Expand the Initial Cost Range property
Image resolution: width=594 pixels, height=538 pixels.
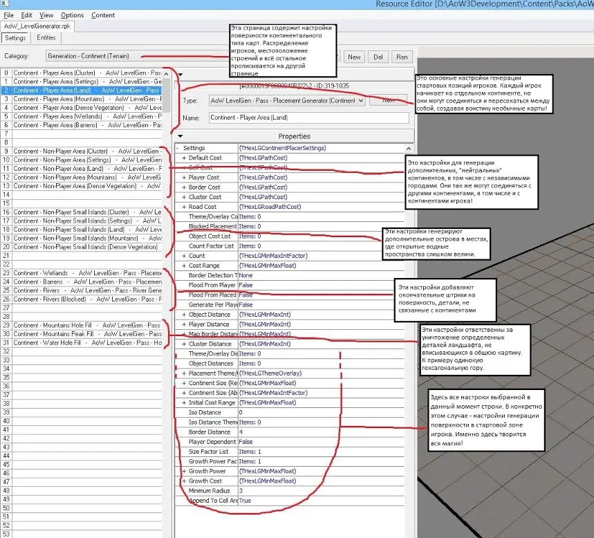(184, 402)
